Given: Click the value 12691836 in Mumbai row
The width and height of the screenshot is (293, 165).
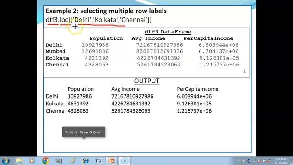Looking at the screenshot, I should 95,51.
